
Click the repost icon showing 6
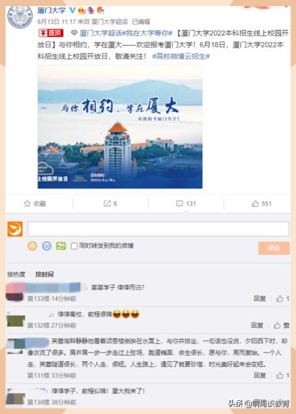[107, 204]
